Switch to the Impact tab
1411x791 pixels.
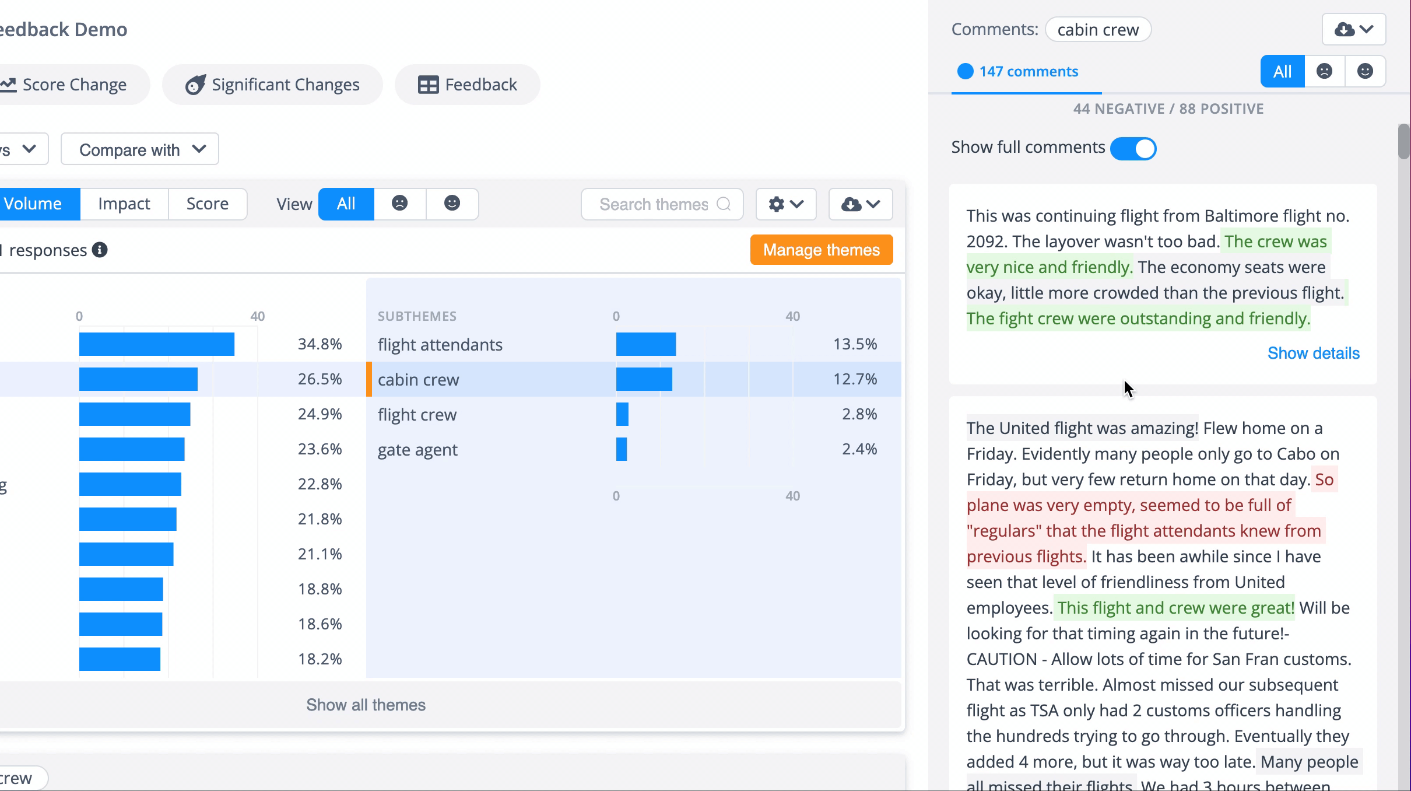tap(124, 204)
